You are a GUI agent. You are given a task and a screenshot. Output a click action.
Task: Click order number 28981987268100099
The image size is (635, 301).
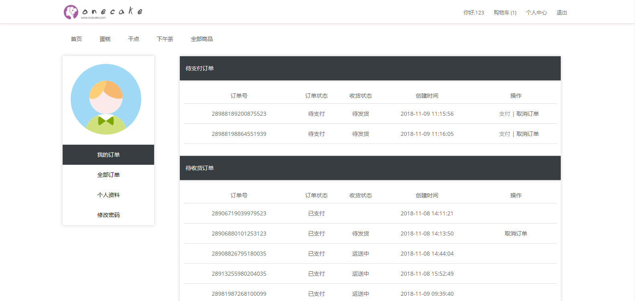(x=239, y=294)
